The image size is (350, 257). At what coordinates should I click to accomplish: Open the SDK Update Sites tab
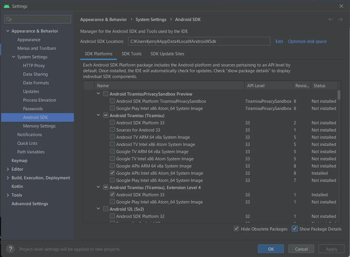point(167,54)
